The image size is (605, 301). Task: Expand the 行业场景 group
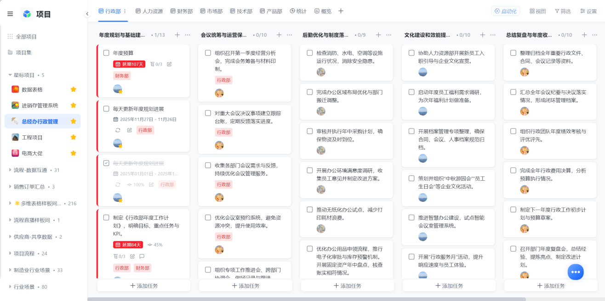point(10,287)
